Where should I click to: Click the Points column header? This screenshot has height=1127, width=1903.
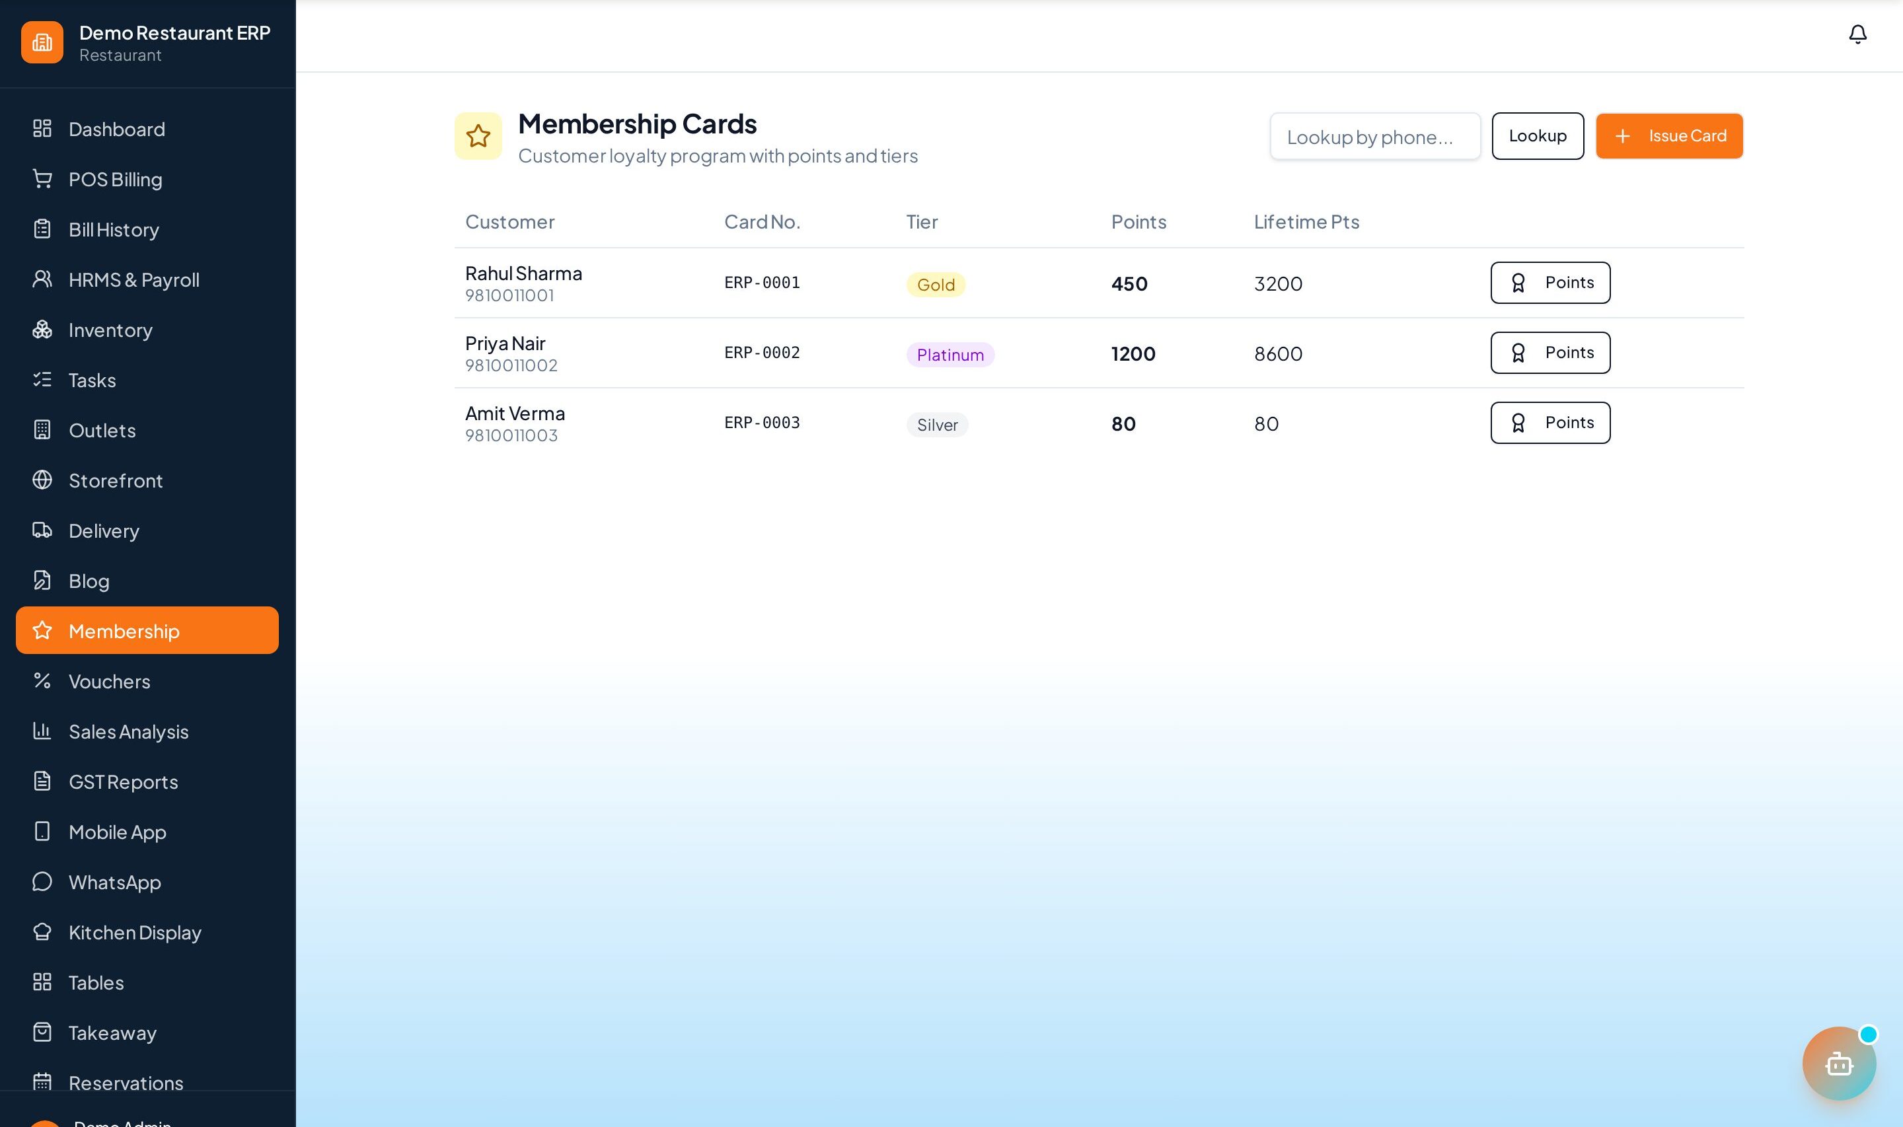coord(1138,222)
